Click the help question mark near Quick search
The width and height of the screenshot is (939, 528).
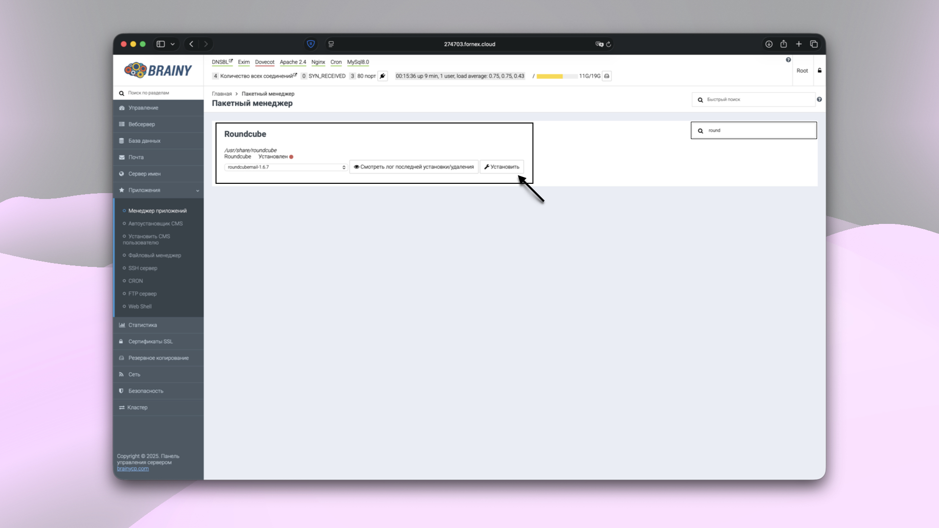coord(819,100)
